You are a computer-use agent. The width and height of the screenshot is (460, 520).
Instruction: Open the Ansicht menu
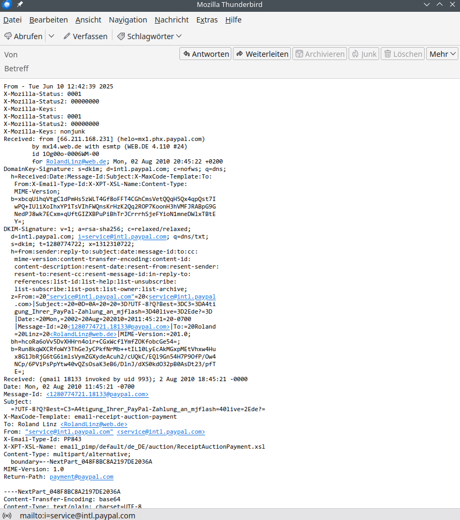point(88,20)
